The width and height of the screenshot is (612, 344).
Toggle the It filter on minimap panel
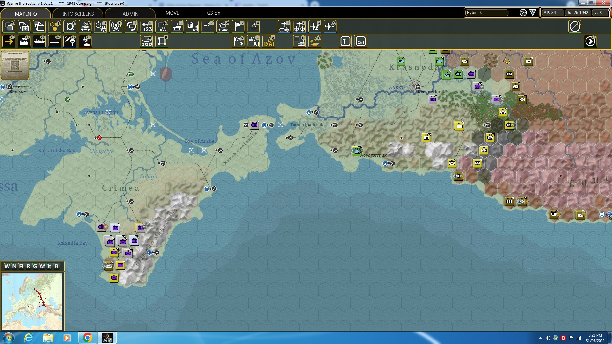(49, 266)
